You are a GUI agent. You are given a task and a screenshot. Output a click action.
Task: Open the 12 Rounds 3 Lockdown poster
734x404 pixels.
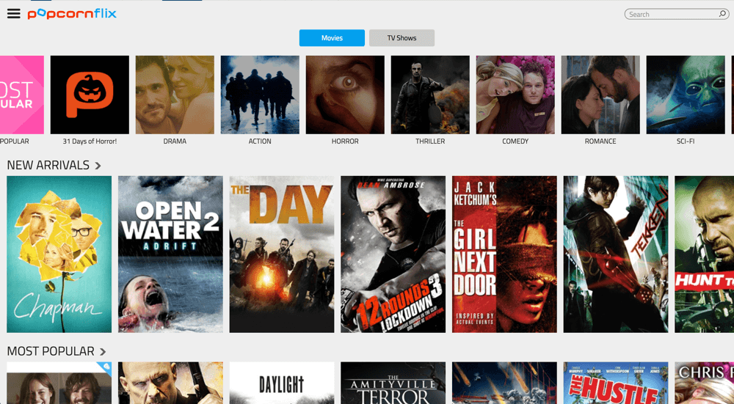pyautogui.click(x=393, y=254)
